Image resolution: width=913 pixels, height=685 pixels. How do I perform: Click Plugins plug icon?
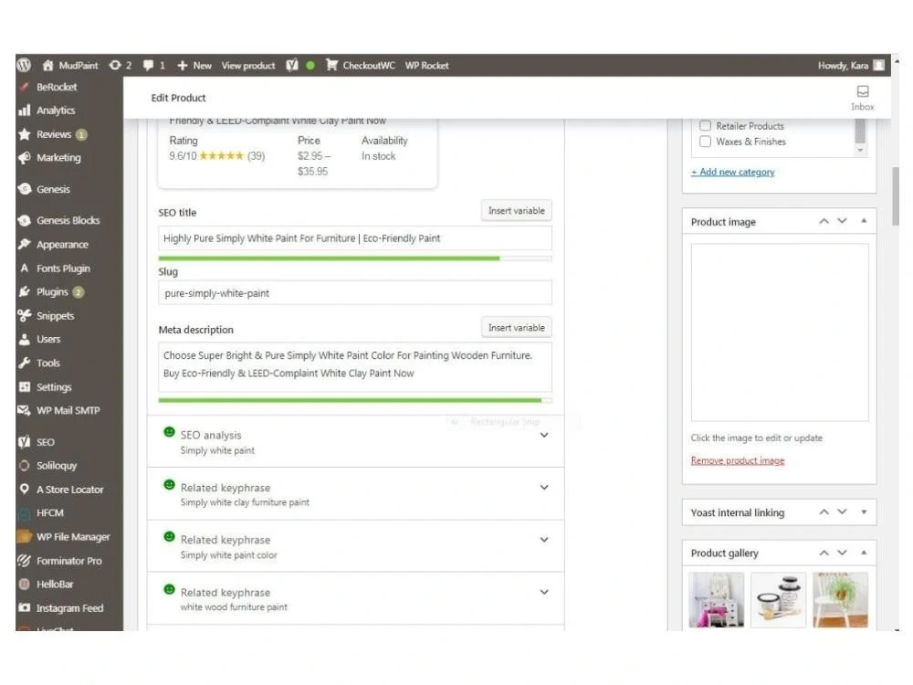click(x=24, y=292)
